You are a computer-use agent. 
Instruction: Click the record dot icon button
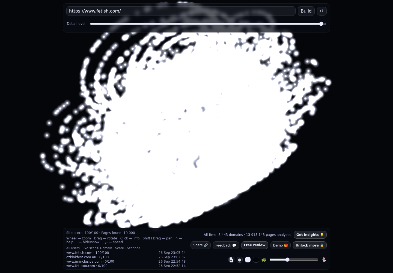coord(240,260)
